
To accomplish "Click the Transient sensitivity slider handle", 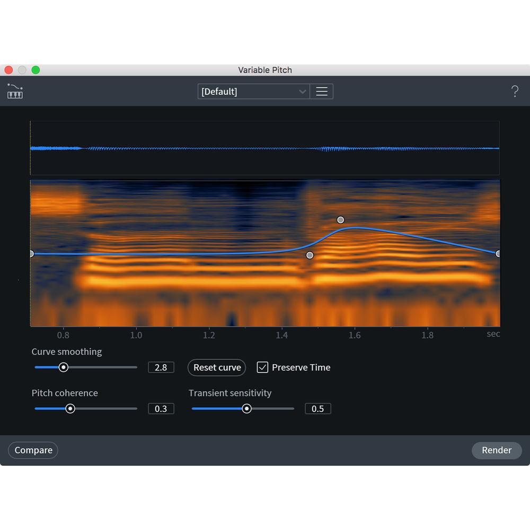I will click(x=246, y=408).
